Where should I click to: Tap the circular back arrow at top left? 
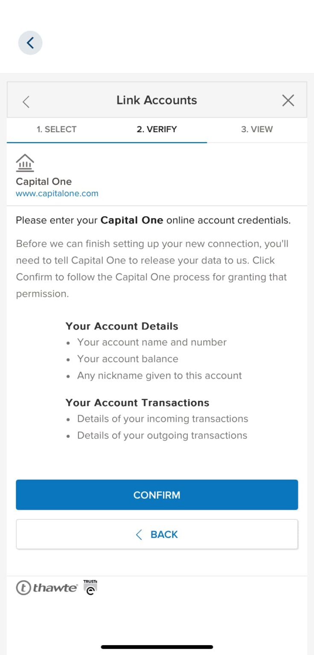point(30,43)
